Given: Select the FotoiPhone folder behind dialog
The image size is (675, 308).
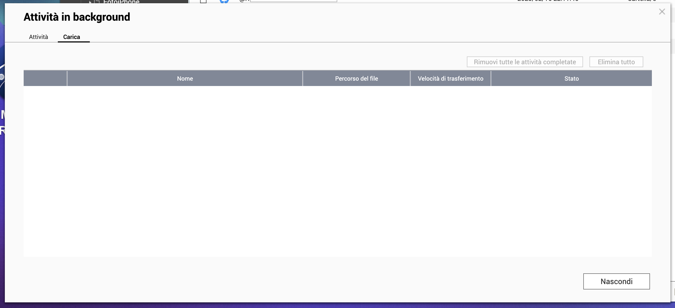Looking at the screenshot, I should tap(121, 2).
